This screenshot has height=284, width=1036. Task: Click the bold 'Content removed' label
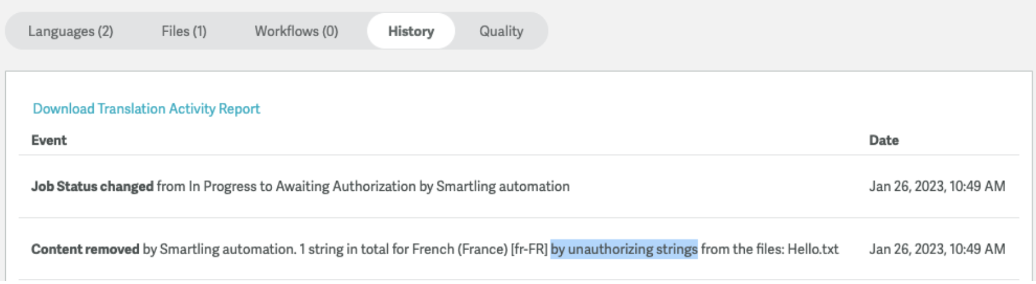coord(85,249)
